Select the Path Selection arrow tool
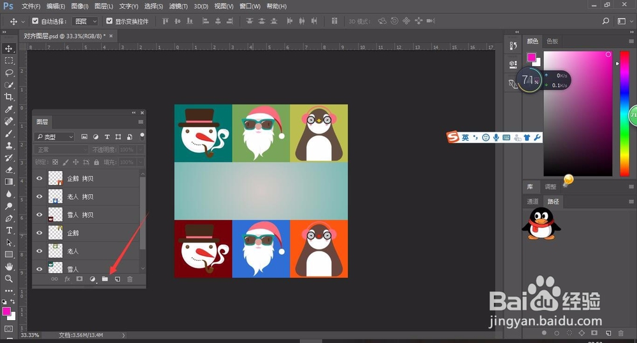637x343 pixels. pyautogui.click(x=8, y=242)
